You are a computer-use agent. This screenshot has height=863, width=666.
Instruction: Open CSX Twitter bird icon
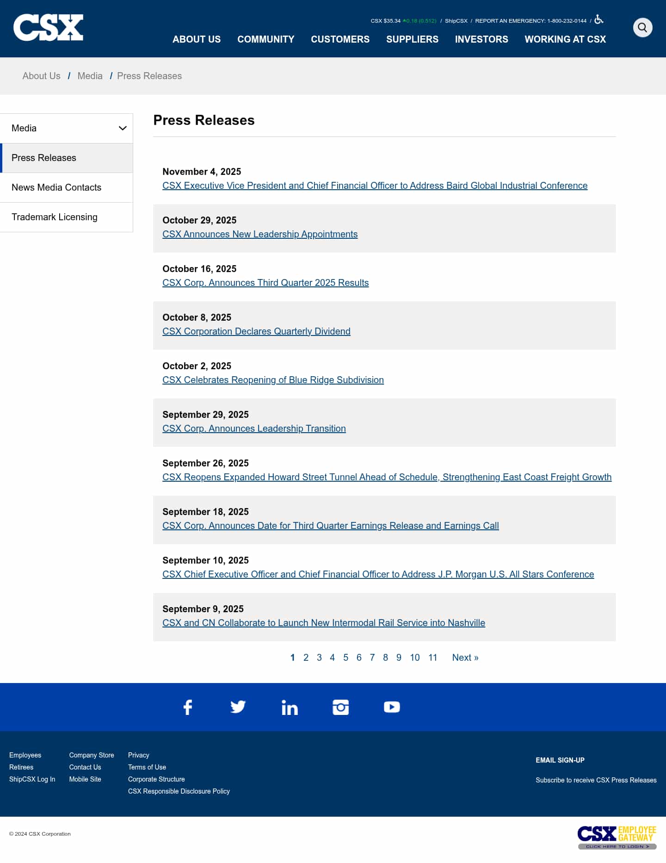point(238,707)
